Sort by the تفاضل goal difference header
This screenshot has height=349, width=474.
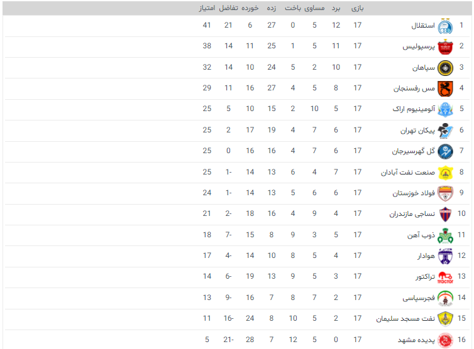228,8
